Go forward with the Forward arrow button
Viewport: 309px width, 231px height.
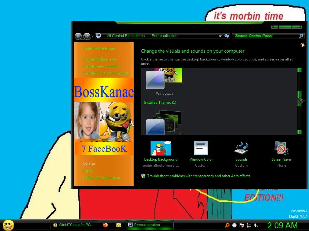[87, 36]
